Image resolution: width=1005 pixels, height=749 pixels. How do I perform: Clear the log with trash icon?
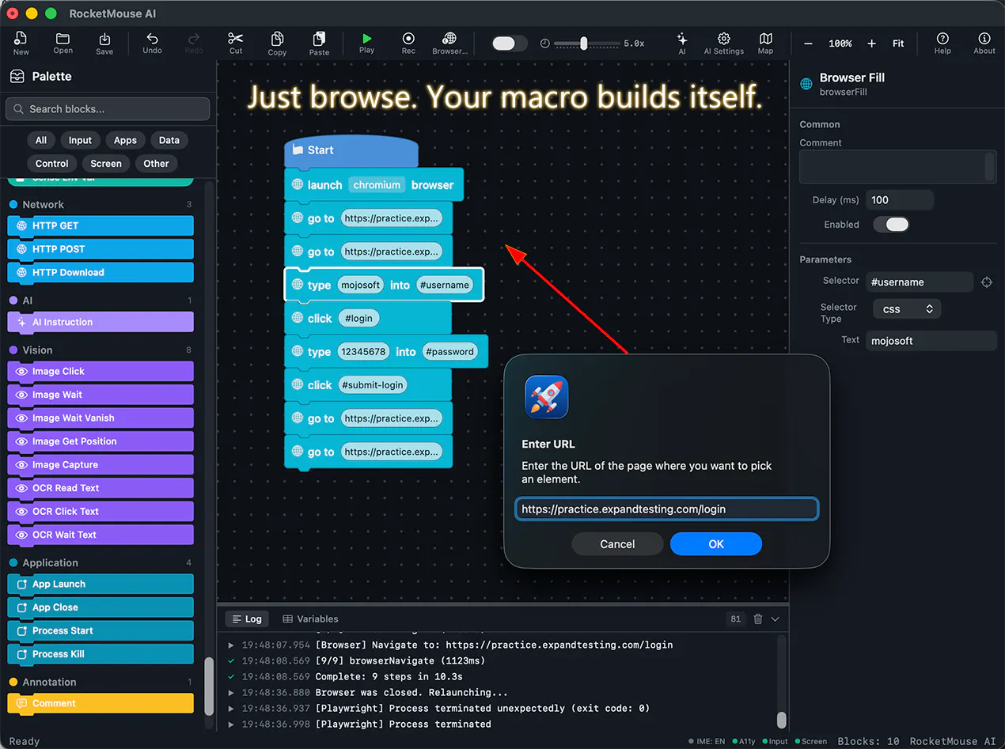tap(757, 619)
